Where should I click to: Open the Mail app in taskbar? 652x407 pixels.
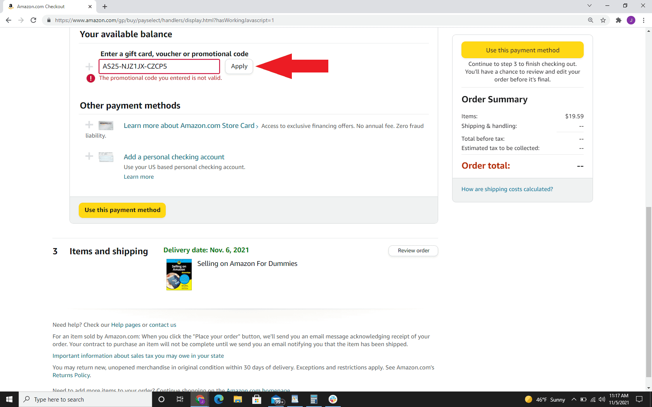(x=277, y=399)
